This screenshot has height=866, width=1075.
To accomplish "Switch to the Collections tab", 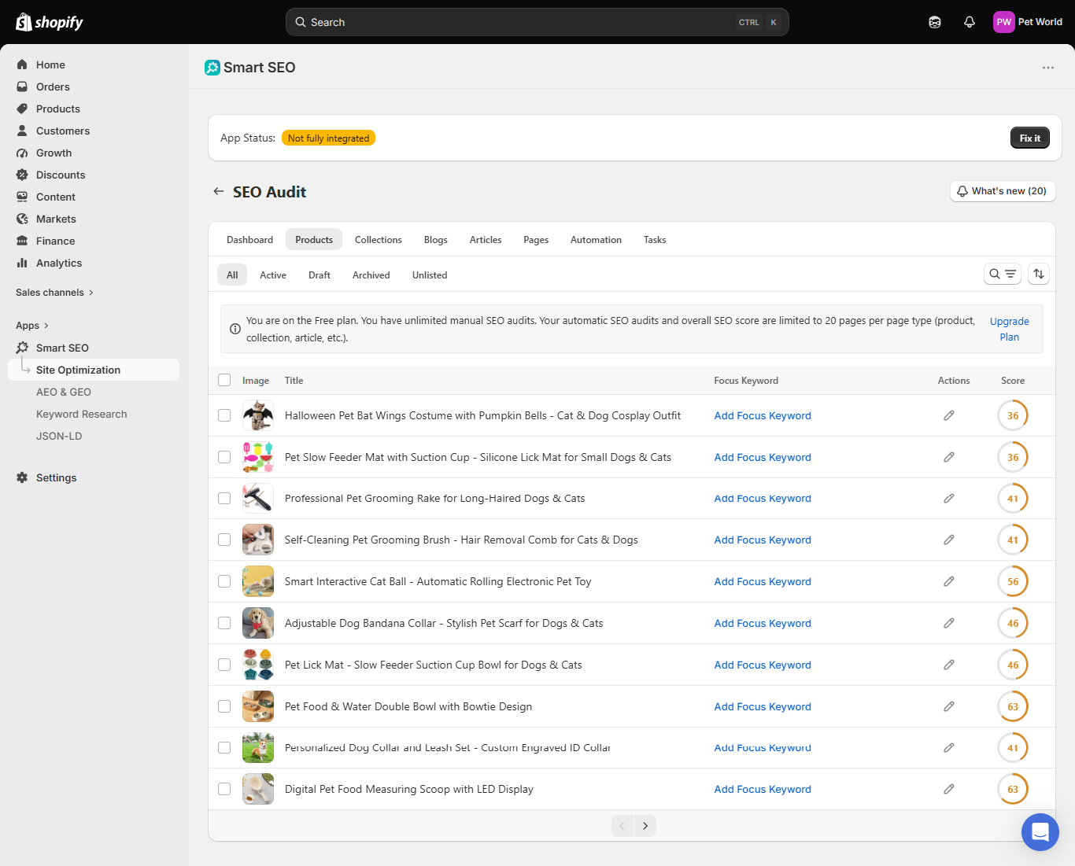I will pos(379,240).
